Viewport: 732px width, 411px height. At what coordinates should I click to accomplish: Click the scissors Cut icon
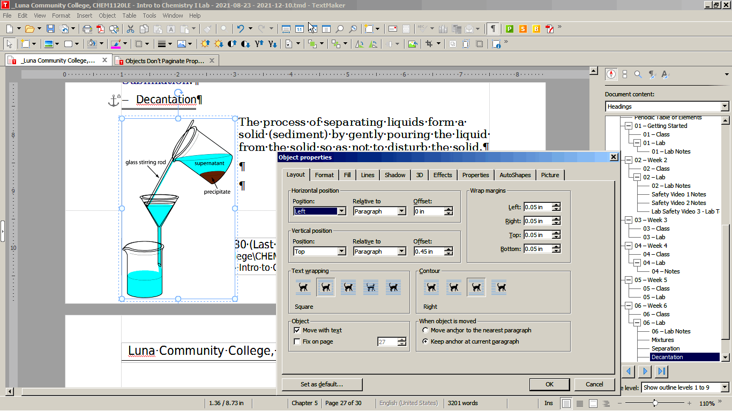[130, 29]
